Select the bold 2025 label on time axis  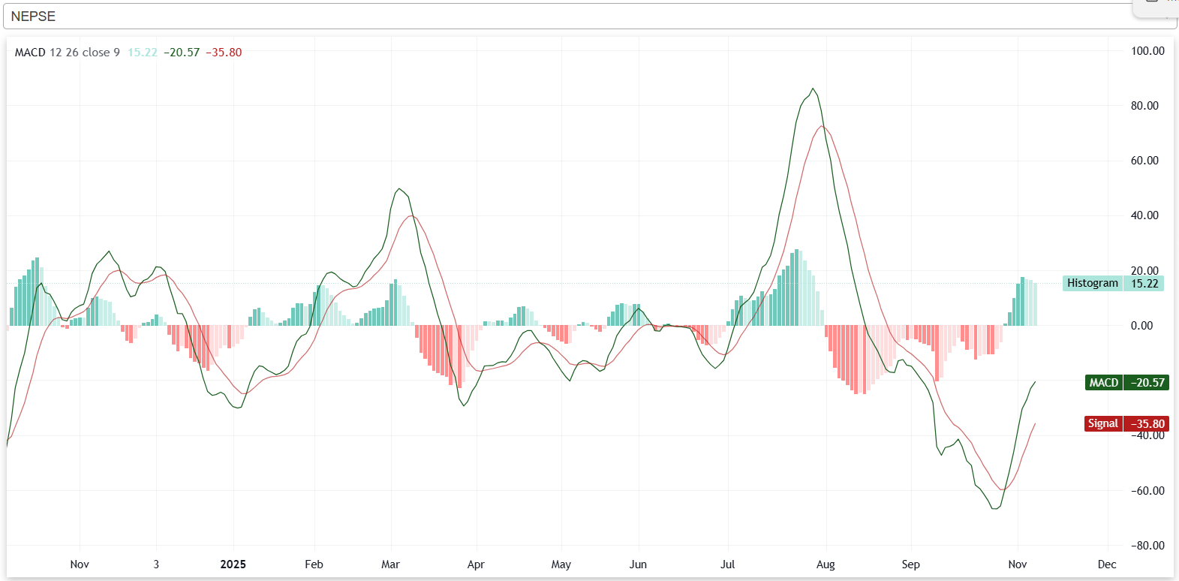click(x=233, y=564)
